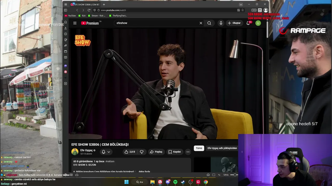Reload the YouTube page
Viewport: 332px width, 186px height.
(x=89, y=10)
